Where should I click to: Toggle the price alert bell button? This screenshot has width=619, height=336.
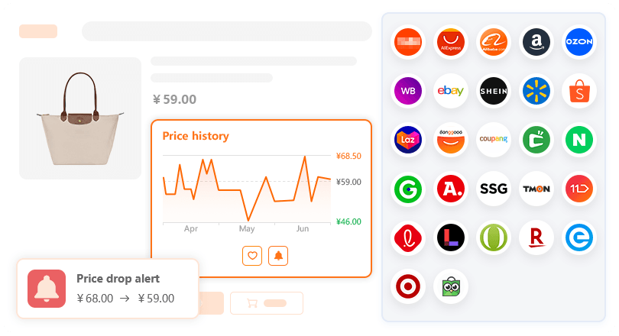[278, 256]
